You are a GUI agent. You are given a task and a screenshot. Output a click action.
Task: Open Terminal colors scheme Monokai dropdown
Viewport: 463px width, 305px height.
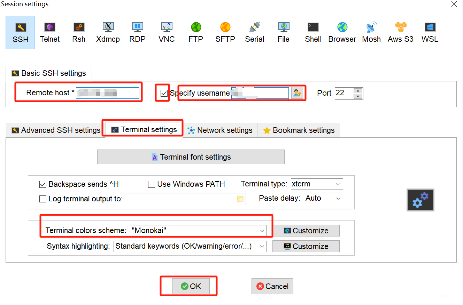coord(198,230)
